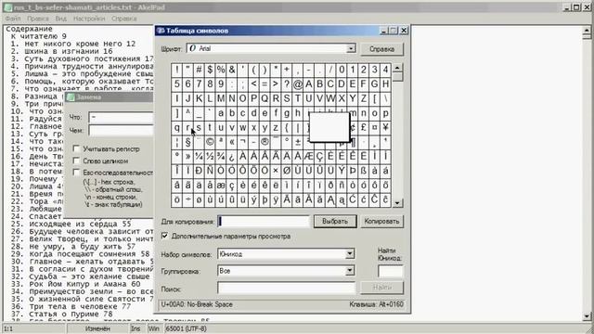Click the Поиск input field

pyautogui.click(x=287, y=289)
